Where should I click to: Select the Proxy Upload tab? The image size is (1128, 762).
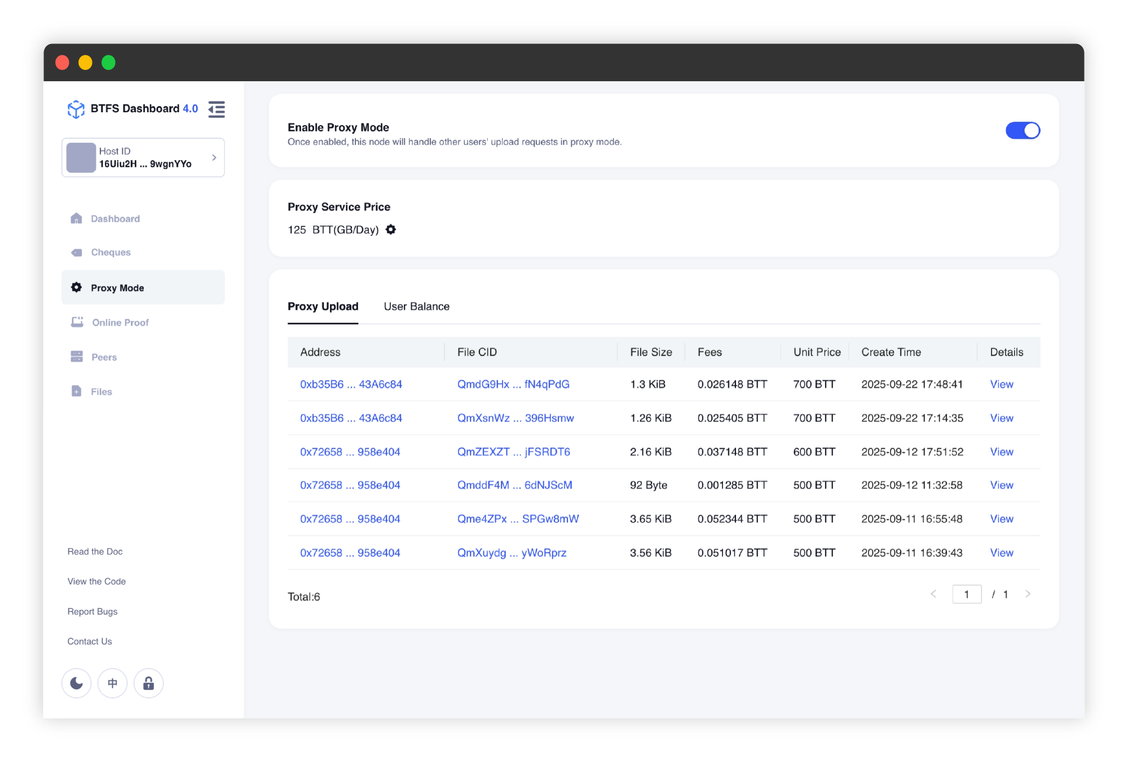tap(323, 306)
